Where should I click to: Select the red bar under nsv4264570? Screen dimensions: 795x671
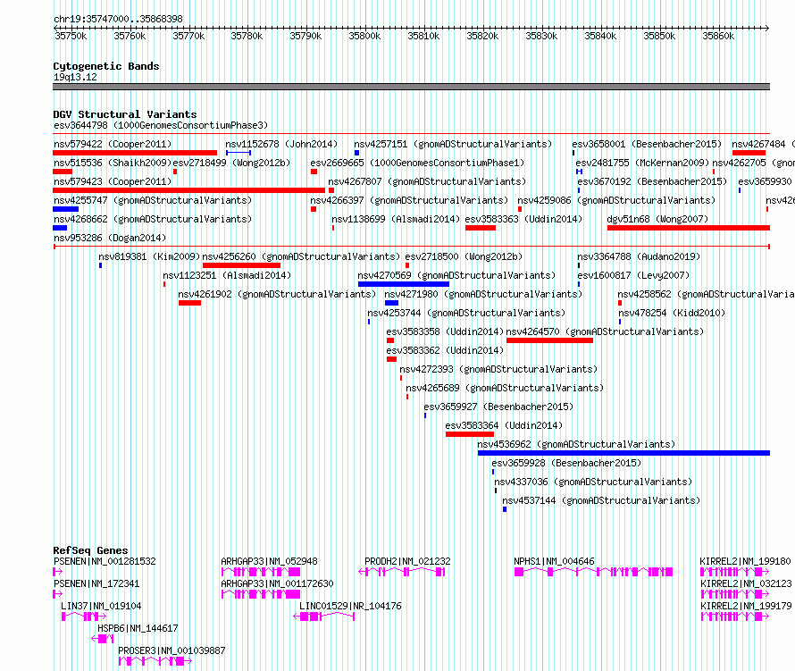click(549, 340)
